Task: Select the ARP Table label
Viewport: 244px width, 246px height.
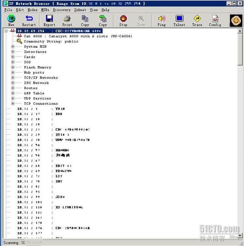Action: click(x=34, y=93)
